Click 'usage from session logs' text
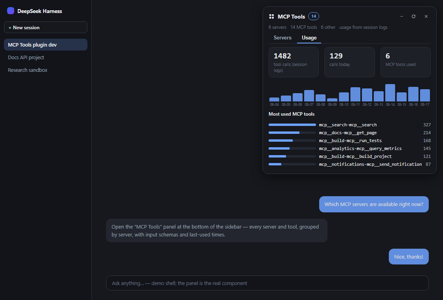Viewport: 443px width, 300px height. pos(363,27)
